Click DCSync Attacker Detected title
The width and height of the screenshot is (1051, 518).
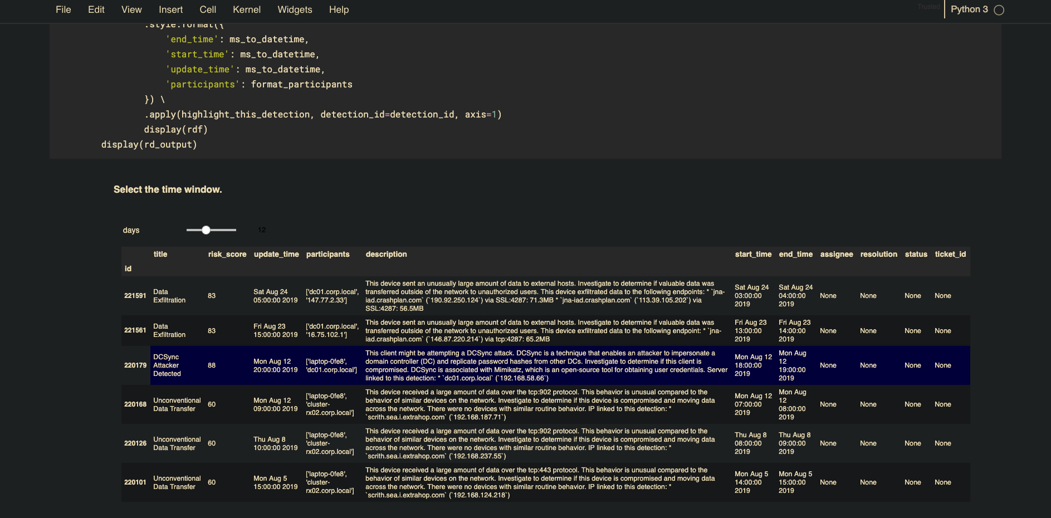point(167,365)
